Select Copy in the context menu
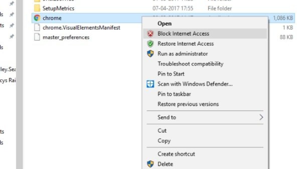 (x=164, y=141)
